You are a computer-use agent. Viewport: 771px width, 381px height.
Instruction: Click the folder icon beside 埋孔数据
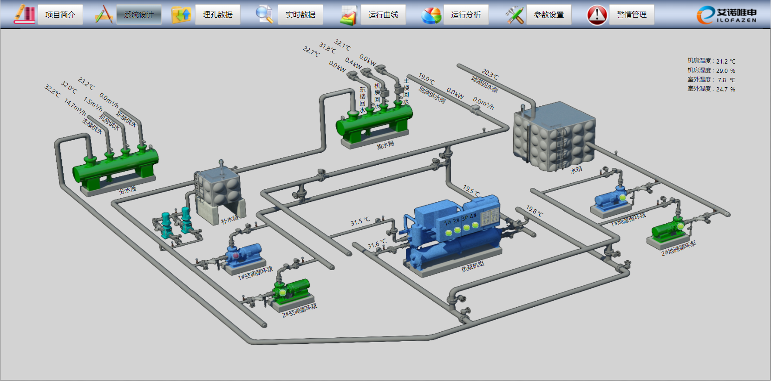(181, 14)
